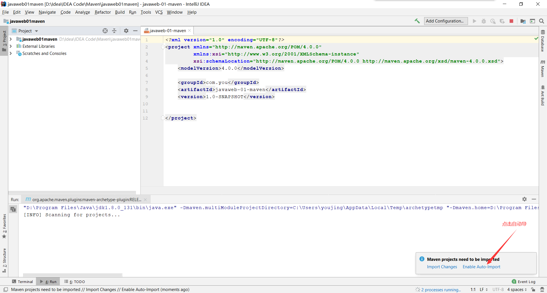Open the Terminal tool window
This screenshot has height=293, width=547.
click(23, 282)
